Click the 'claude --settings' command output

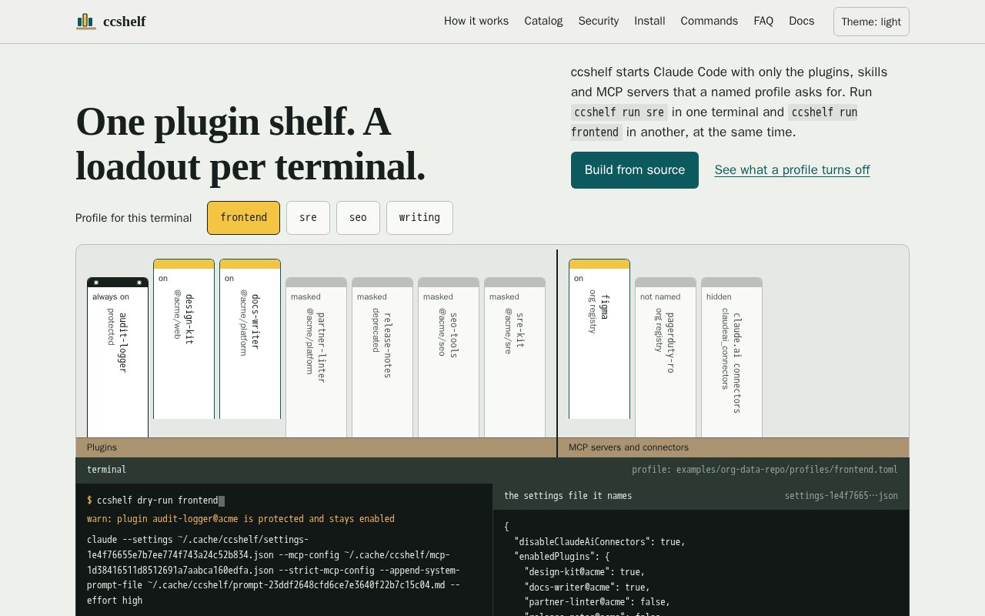(273, 570)
